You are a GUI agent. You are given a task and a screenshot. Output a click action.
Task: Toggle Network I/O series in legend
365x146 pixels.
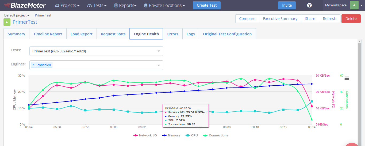click(145, 135)
